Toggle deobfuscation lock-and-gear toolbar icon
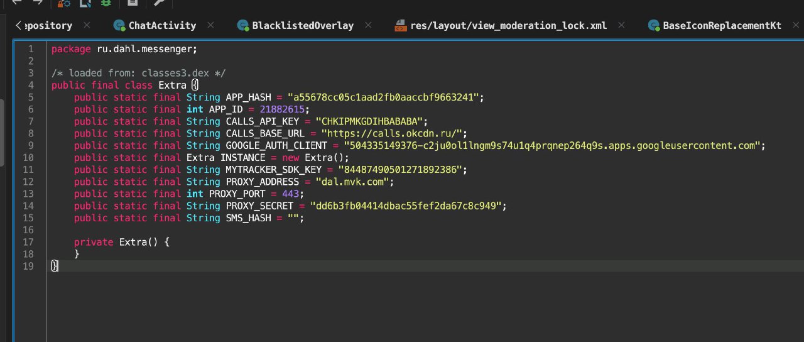 (64, 3)
